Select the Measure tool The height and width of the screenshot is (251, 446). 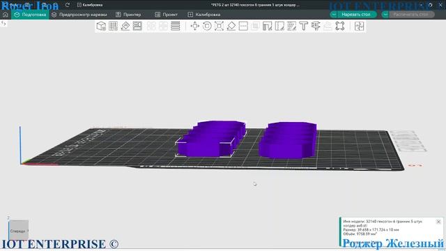pos(316,26)
